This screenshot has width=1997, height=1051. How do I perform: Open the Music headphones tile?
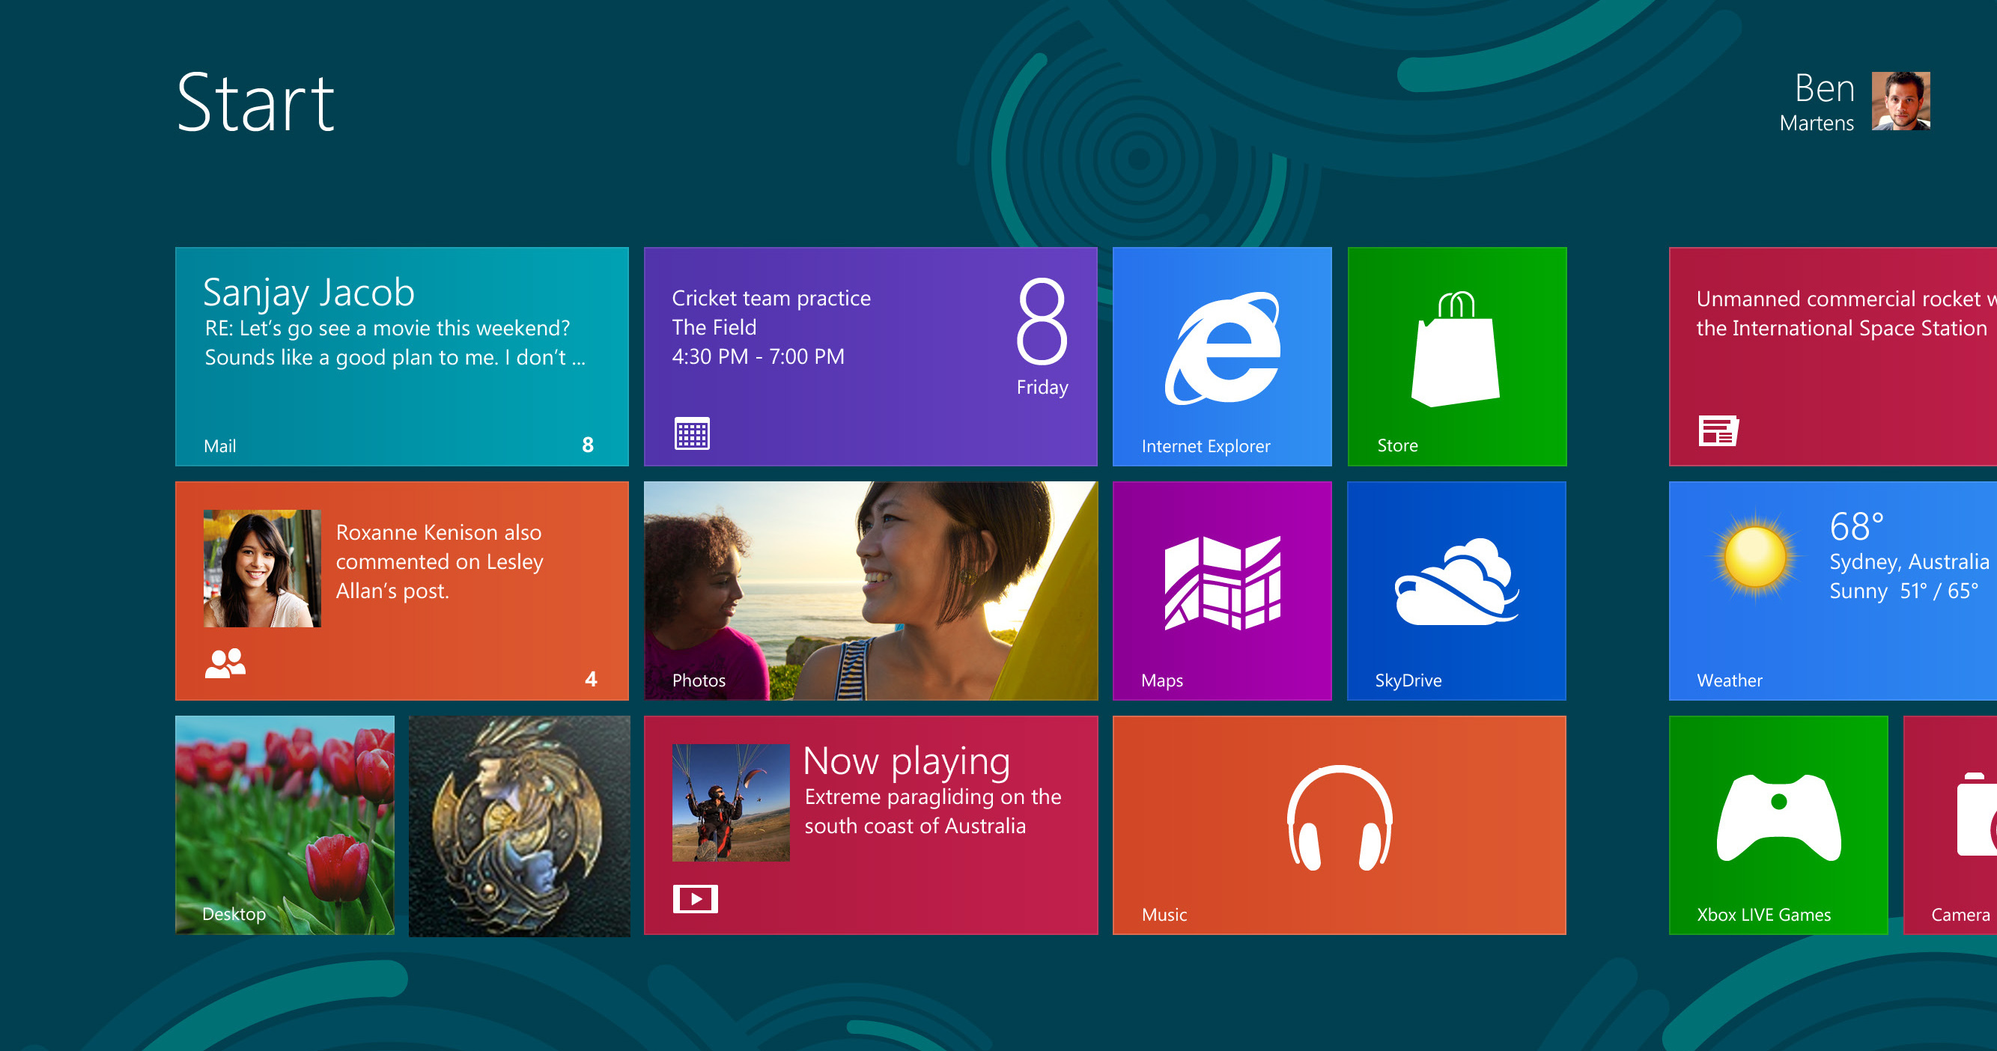tap(1339, 825)
